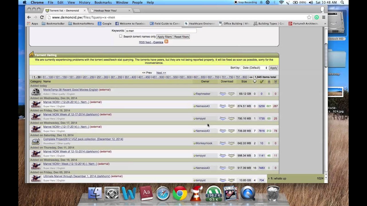Expand the whats up chat panel
The height and width of the screenshot is (206, 367).
[x=296, y=178]
